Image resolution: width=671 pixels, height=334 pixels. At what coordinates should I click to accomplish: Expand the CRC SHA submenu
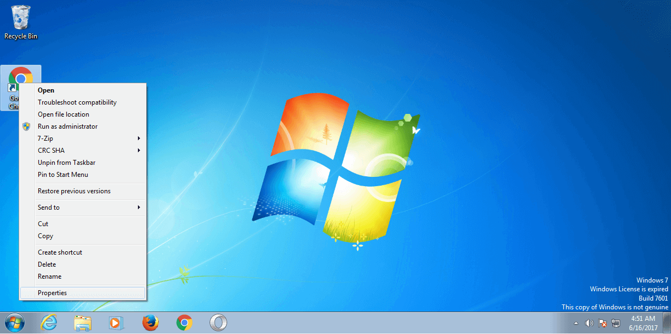82,151
